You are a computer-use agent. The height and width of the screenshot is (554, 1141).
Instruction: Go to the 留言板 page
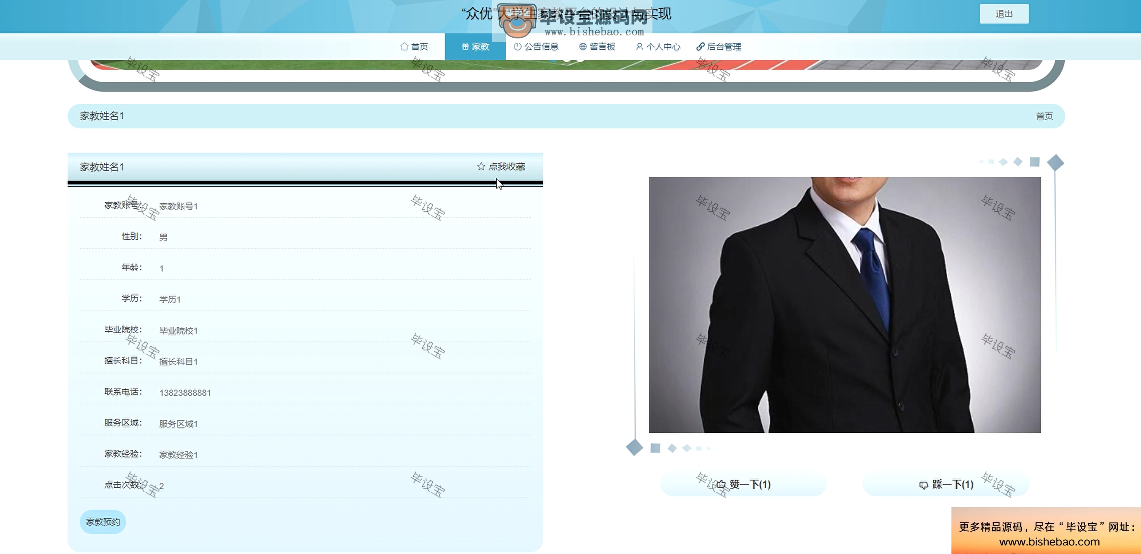597,46
